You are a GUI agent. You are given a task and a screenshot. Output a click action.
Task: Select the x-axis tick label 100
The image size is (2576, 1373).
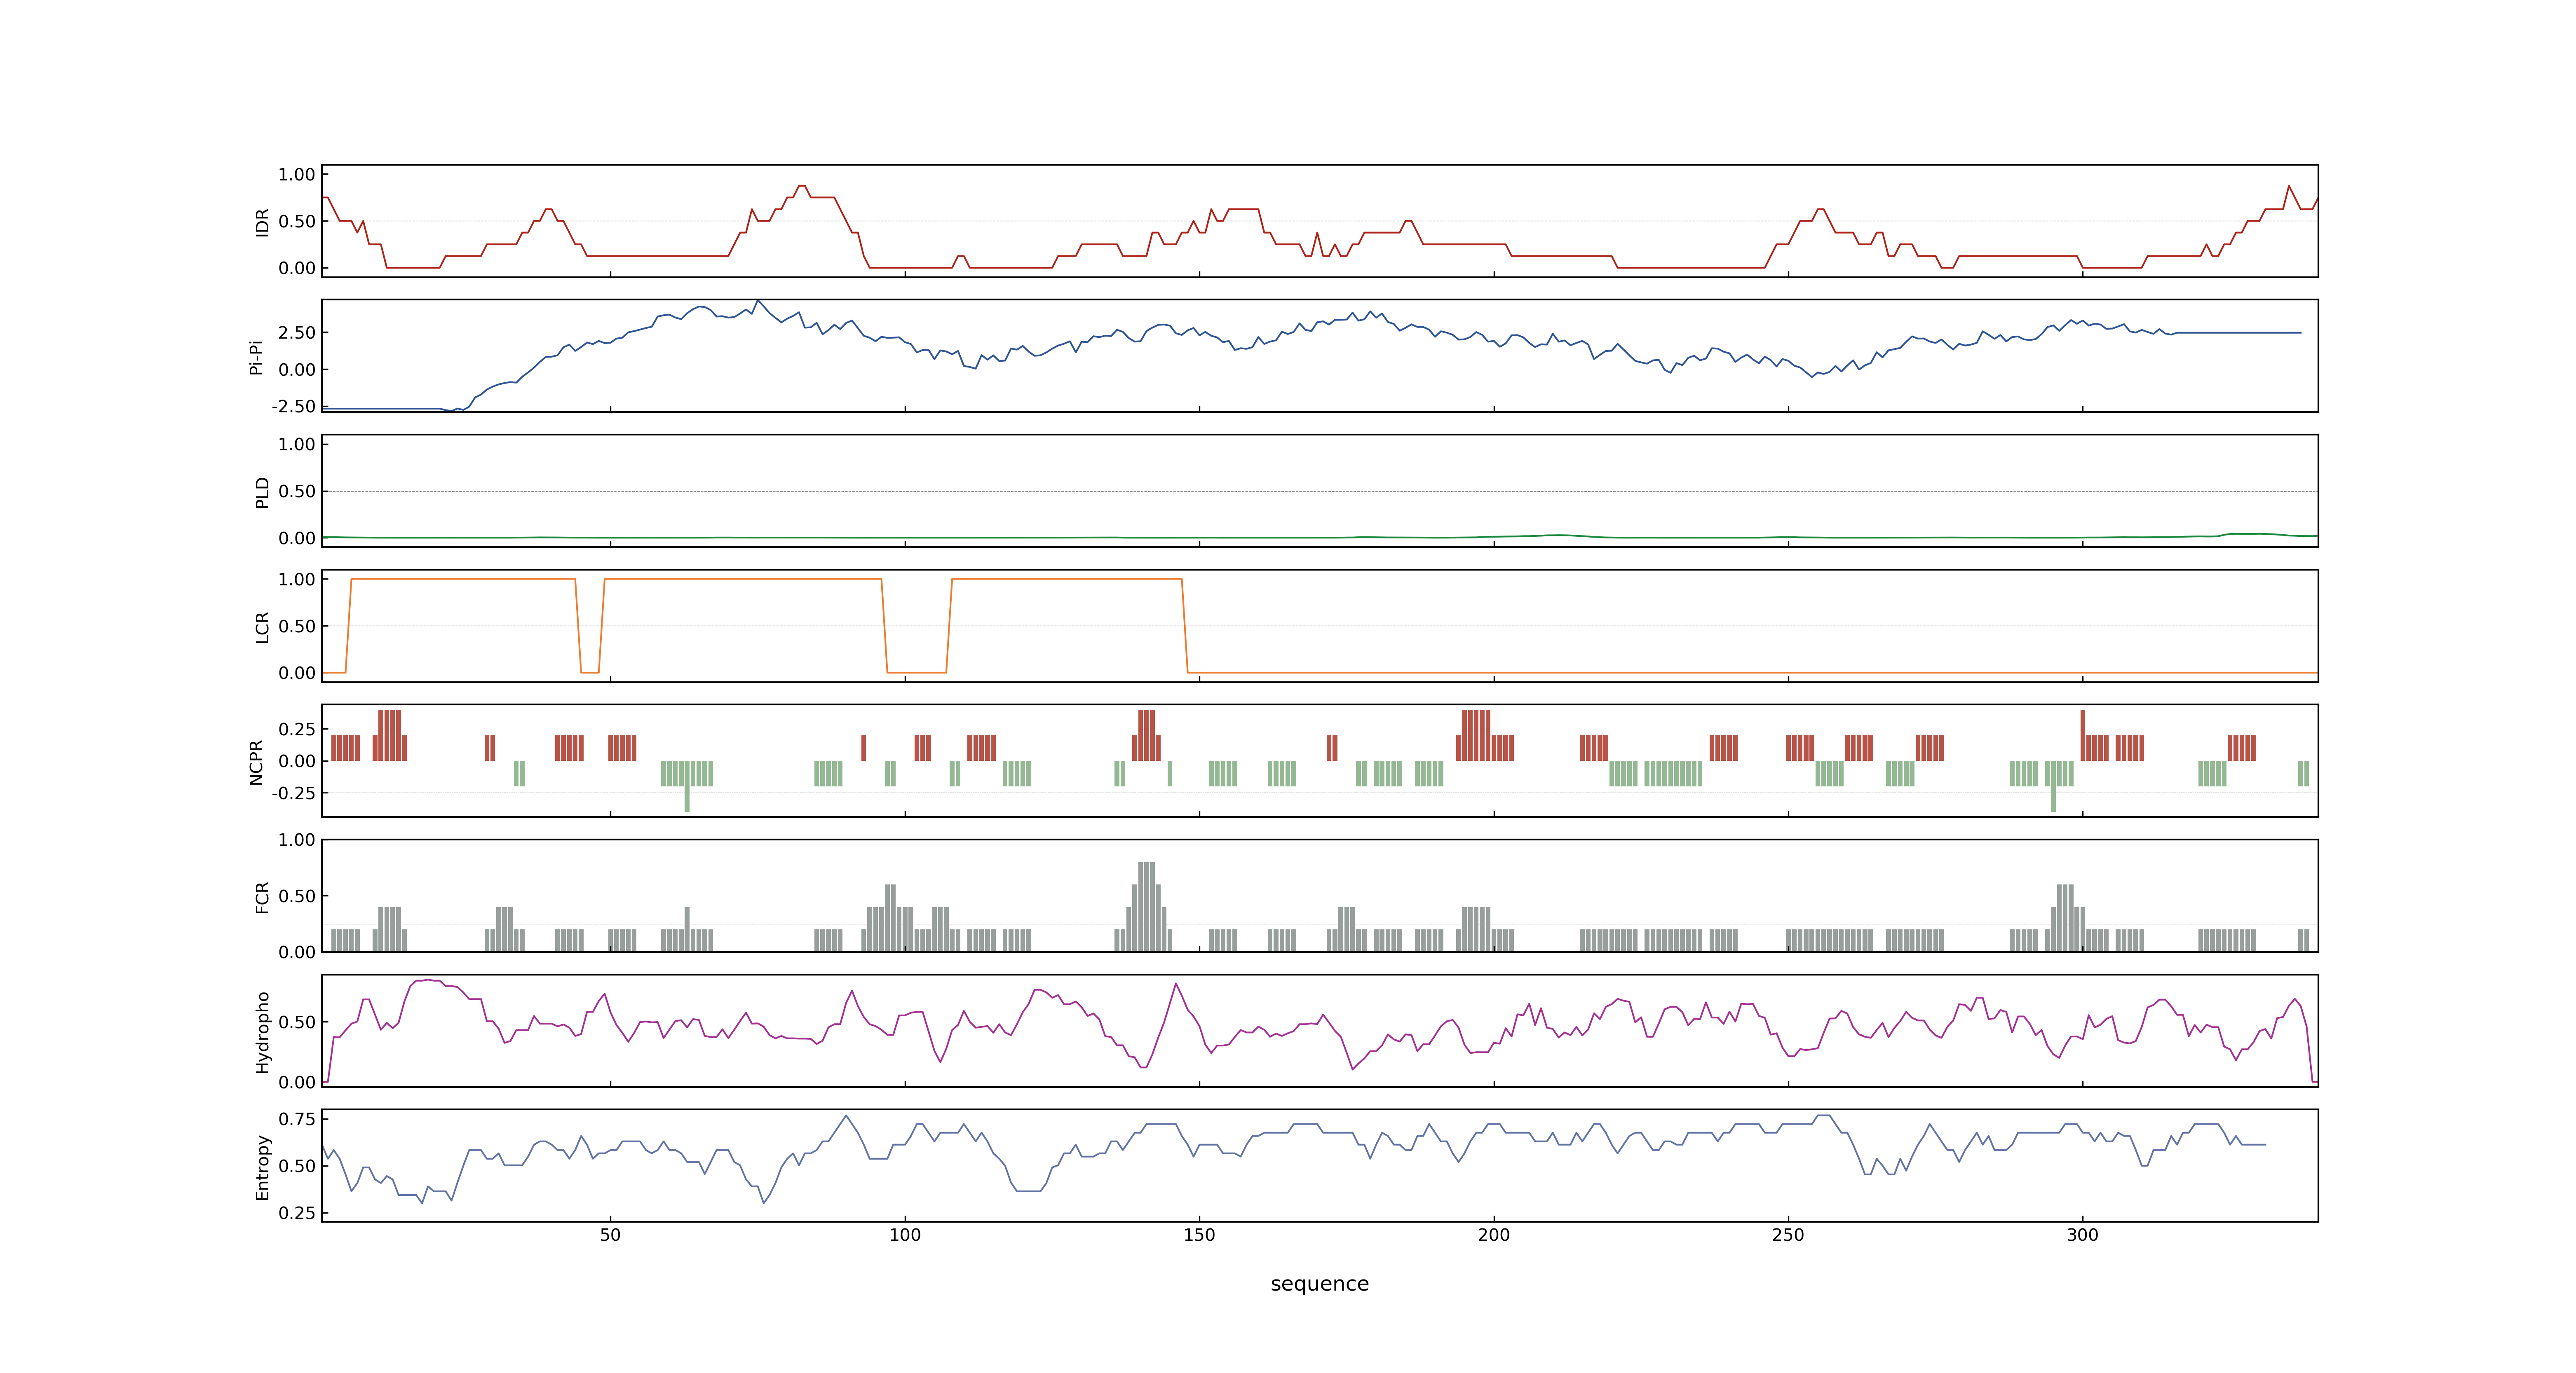(x=905, y=1235)
